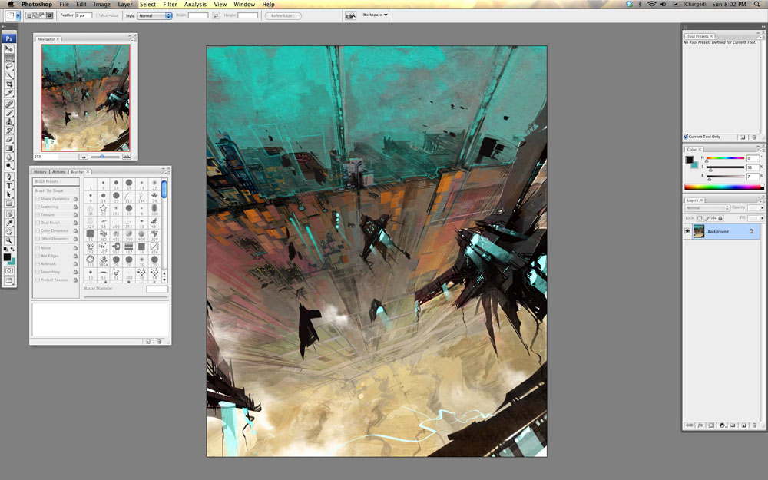Select the Move tool
The height and width of the screenshot is (480, 768).
[x=8, y=48]
